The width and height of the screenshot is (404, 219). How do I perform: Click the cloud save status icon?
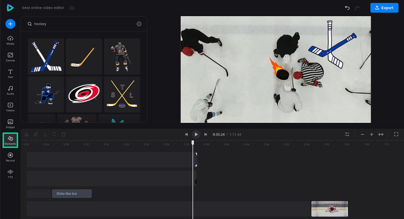pos(72,8)
